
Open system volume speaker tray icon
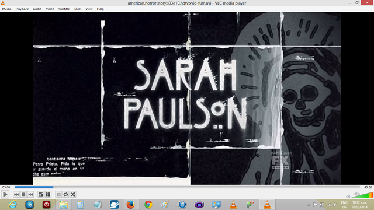pyautogui.click(x=335, y=205)
